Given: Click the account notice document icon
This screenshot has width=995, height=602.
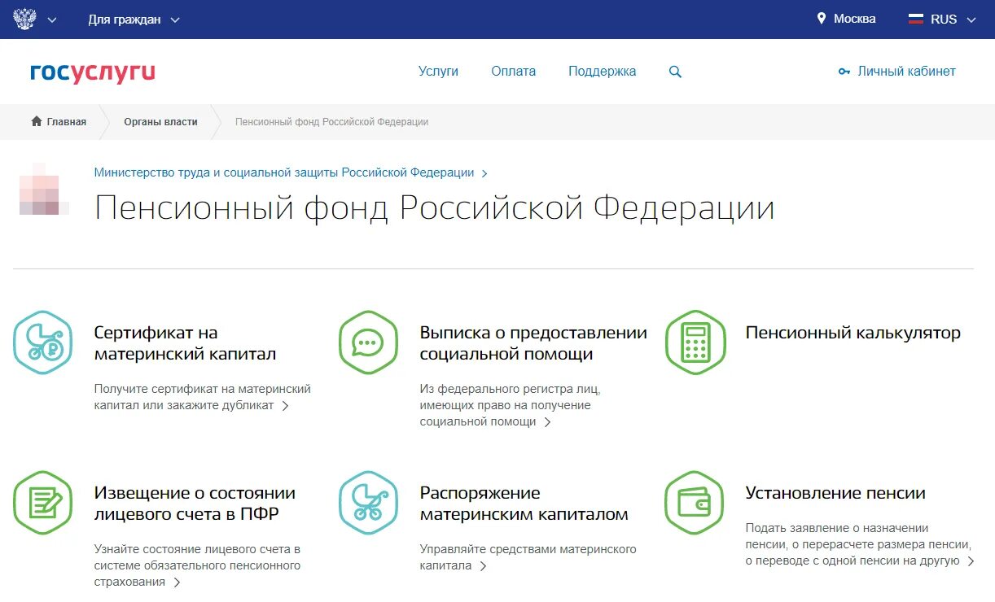Looking at the screenshot, I should [x=43, y=503].
